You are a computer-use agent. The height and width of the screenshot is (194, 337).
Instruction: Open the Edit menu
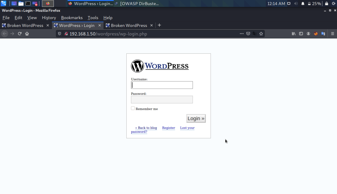click(19, 18)
